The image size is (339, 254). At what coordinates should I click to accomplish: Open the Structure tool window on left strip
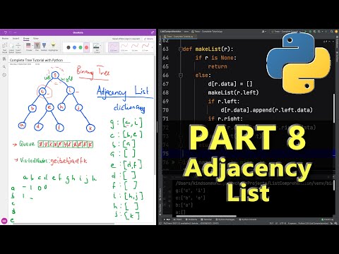tap(160, 193)
